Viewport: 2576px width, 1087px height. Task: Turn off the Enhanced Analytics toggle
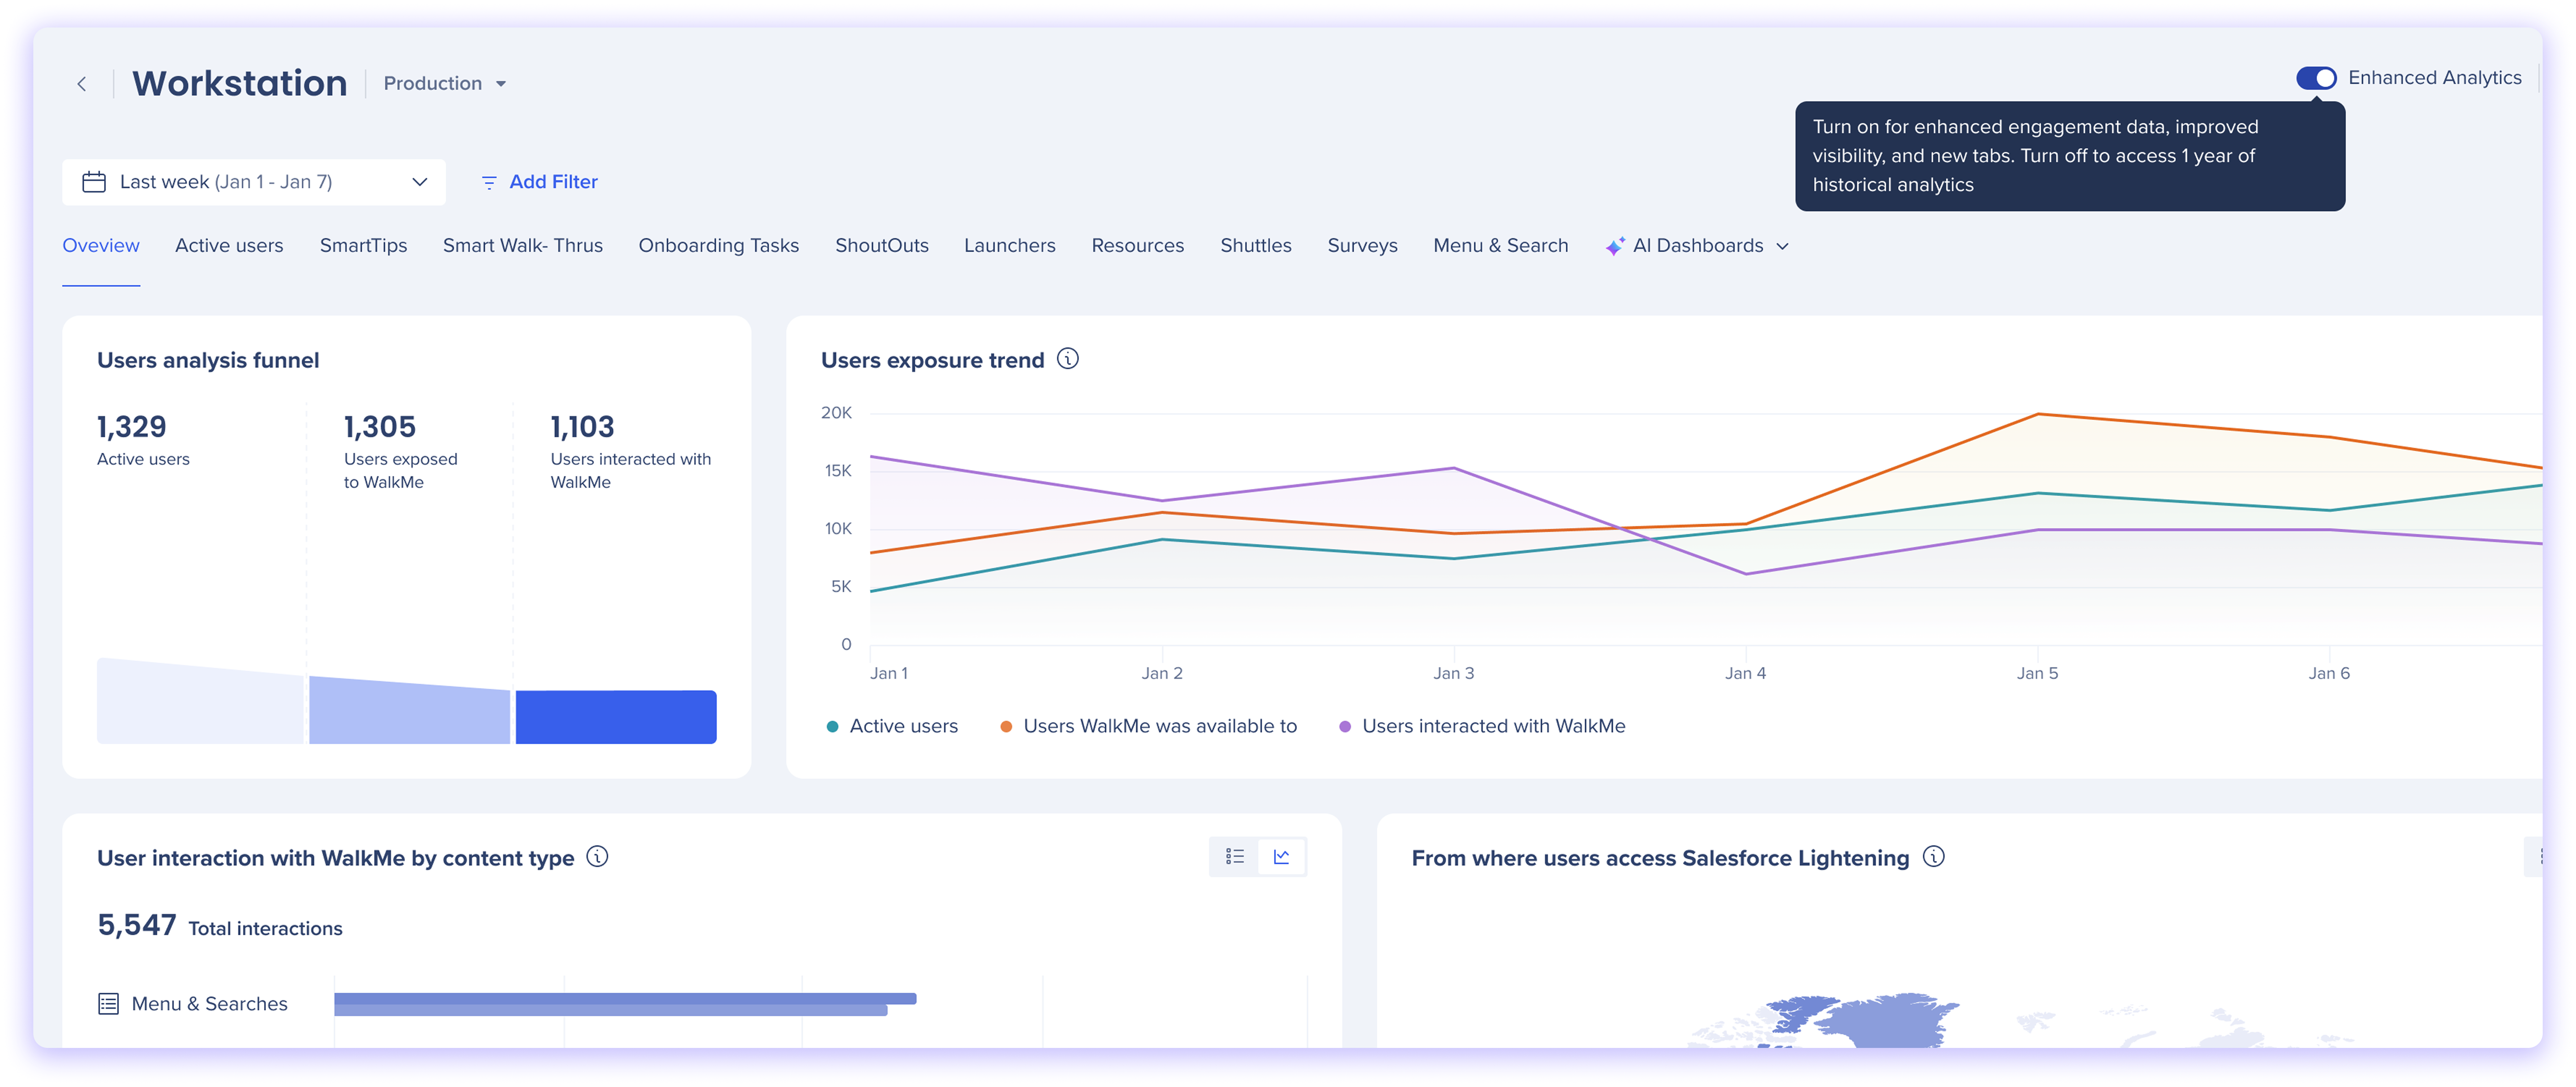point(2316,78)
